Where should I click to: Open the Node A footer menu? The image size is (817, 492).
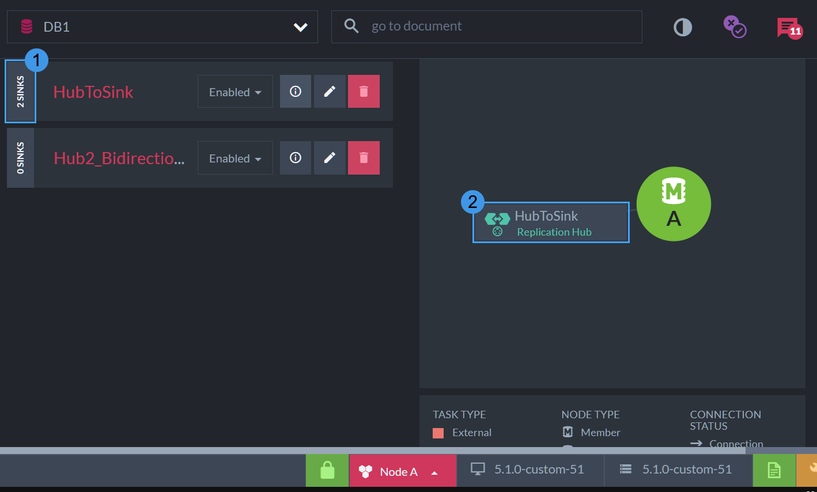[x=403, y=471]
